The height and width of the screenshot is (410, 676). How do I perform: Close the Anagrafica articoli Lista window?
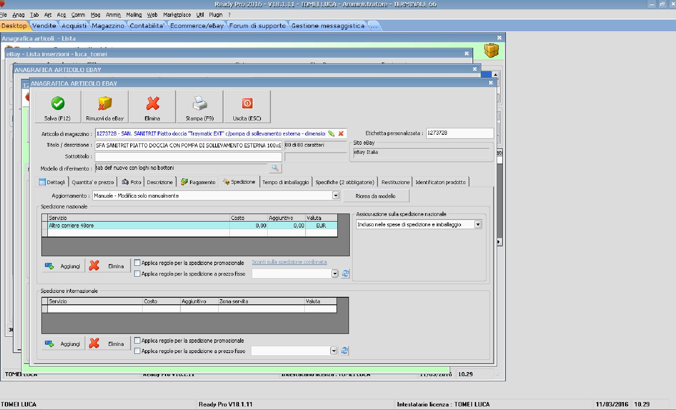point(499,38)
